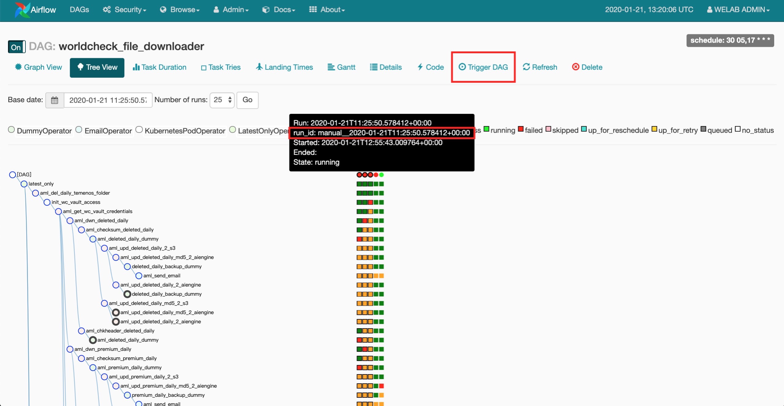
Task: Open the Browse dropdown menu
Action: click(180, 10)
